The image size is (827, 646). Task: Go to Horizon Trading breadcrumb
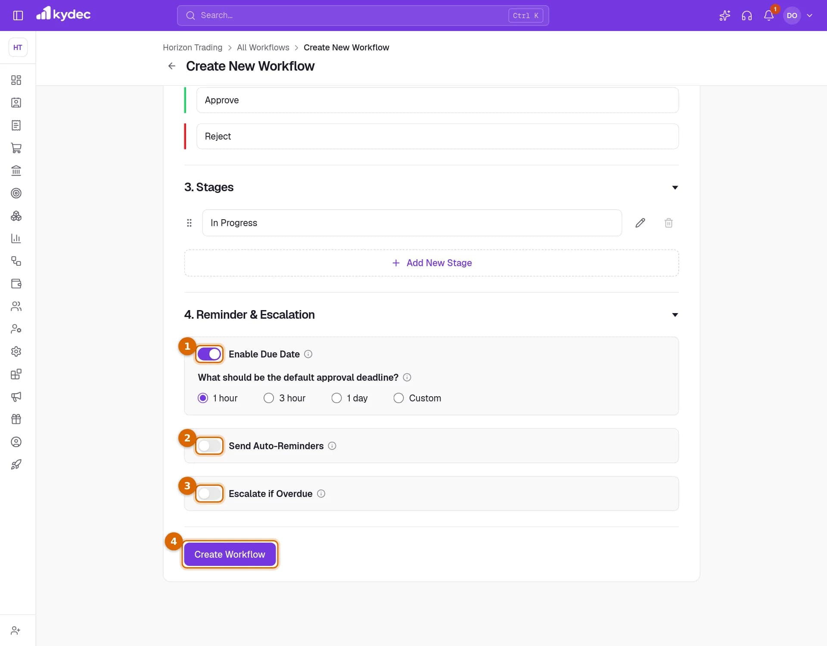pos(193,47)
